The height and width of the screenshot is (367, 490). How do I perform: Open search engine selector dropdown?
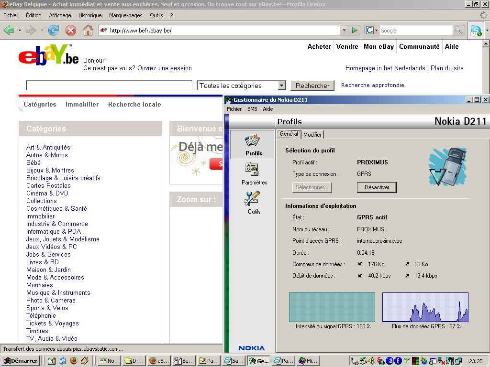[371, 30]
